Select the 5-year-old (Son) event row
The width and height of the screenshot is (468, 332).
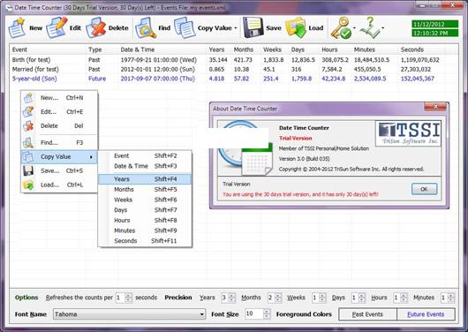click(234, 79)
